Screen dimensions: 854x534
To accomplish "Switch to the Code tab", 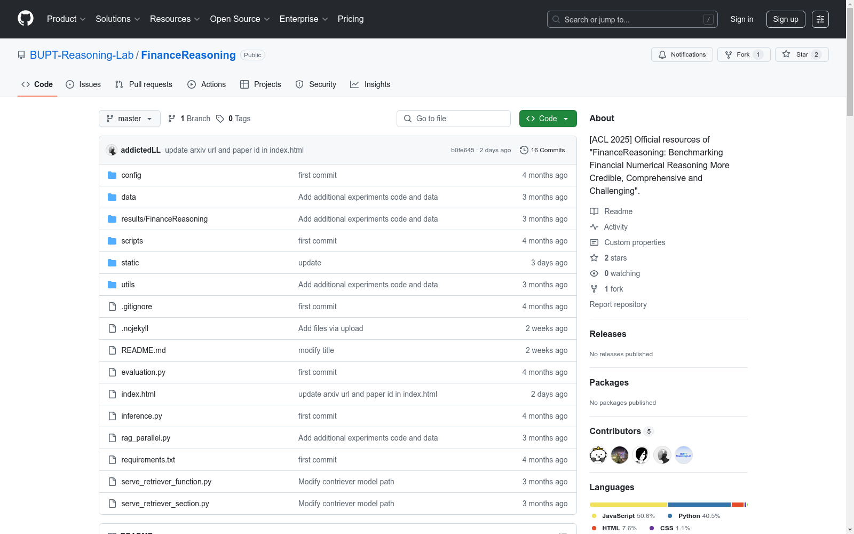I will pyautogui.click(x=37, y=84).
